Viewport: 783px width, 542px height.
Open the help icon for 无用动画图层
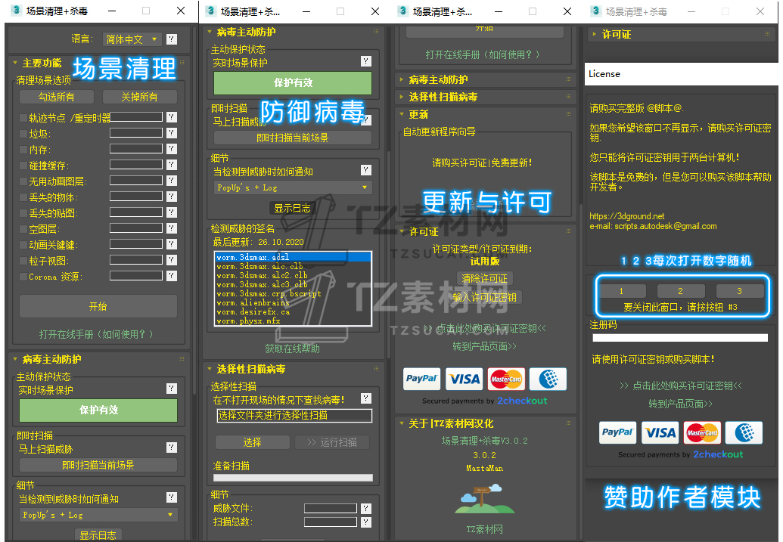click(x=172, y=181)
